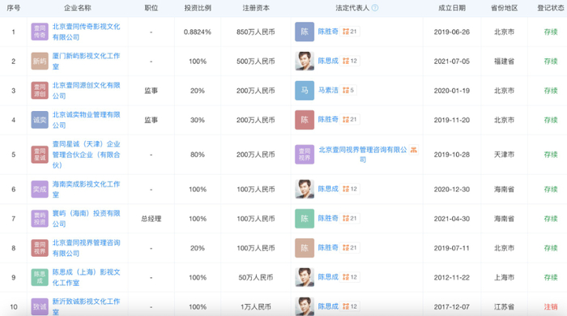The image size is (567, 316).
Task: Click the red 陈 avatar in row 4
Action: coord(305,120)
